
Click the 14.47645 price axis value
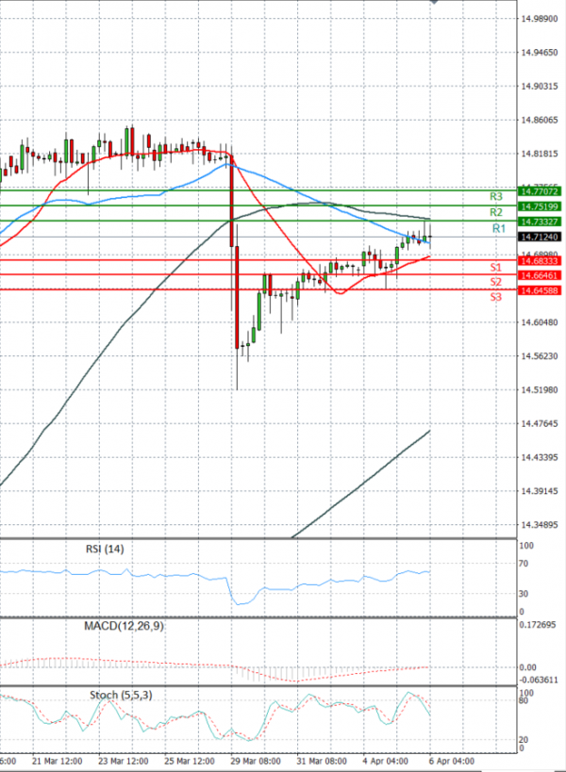coord(540,423)
